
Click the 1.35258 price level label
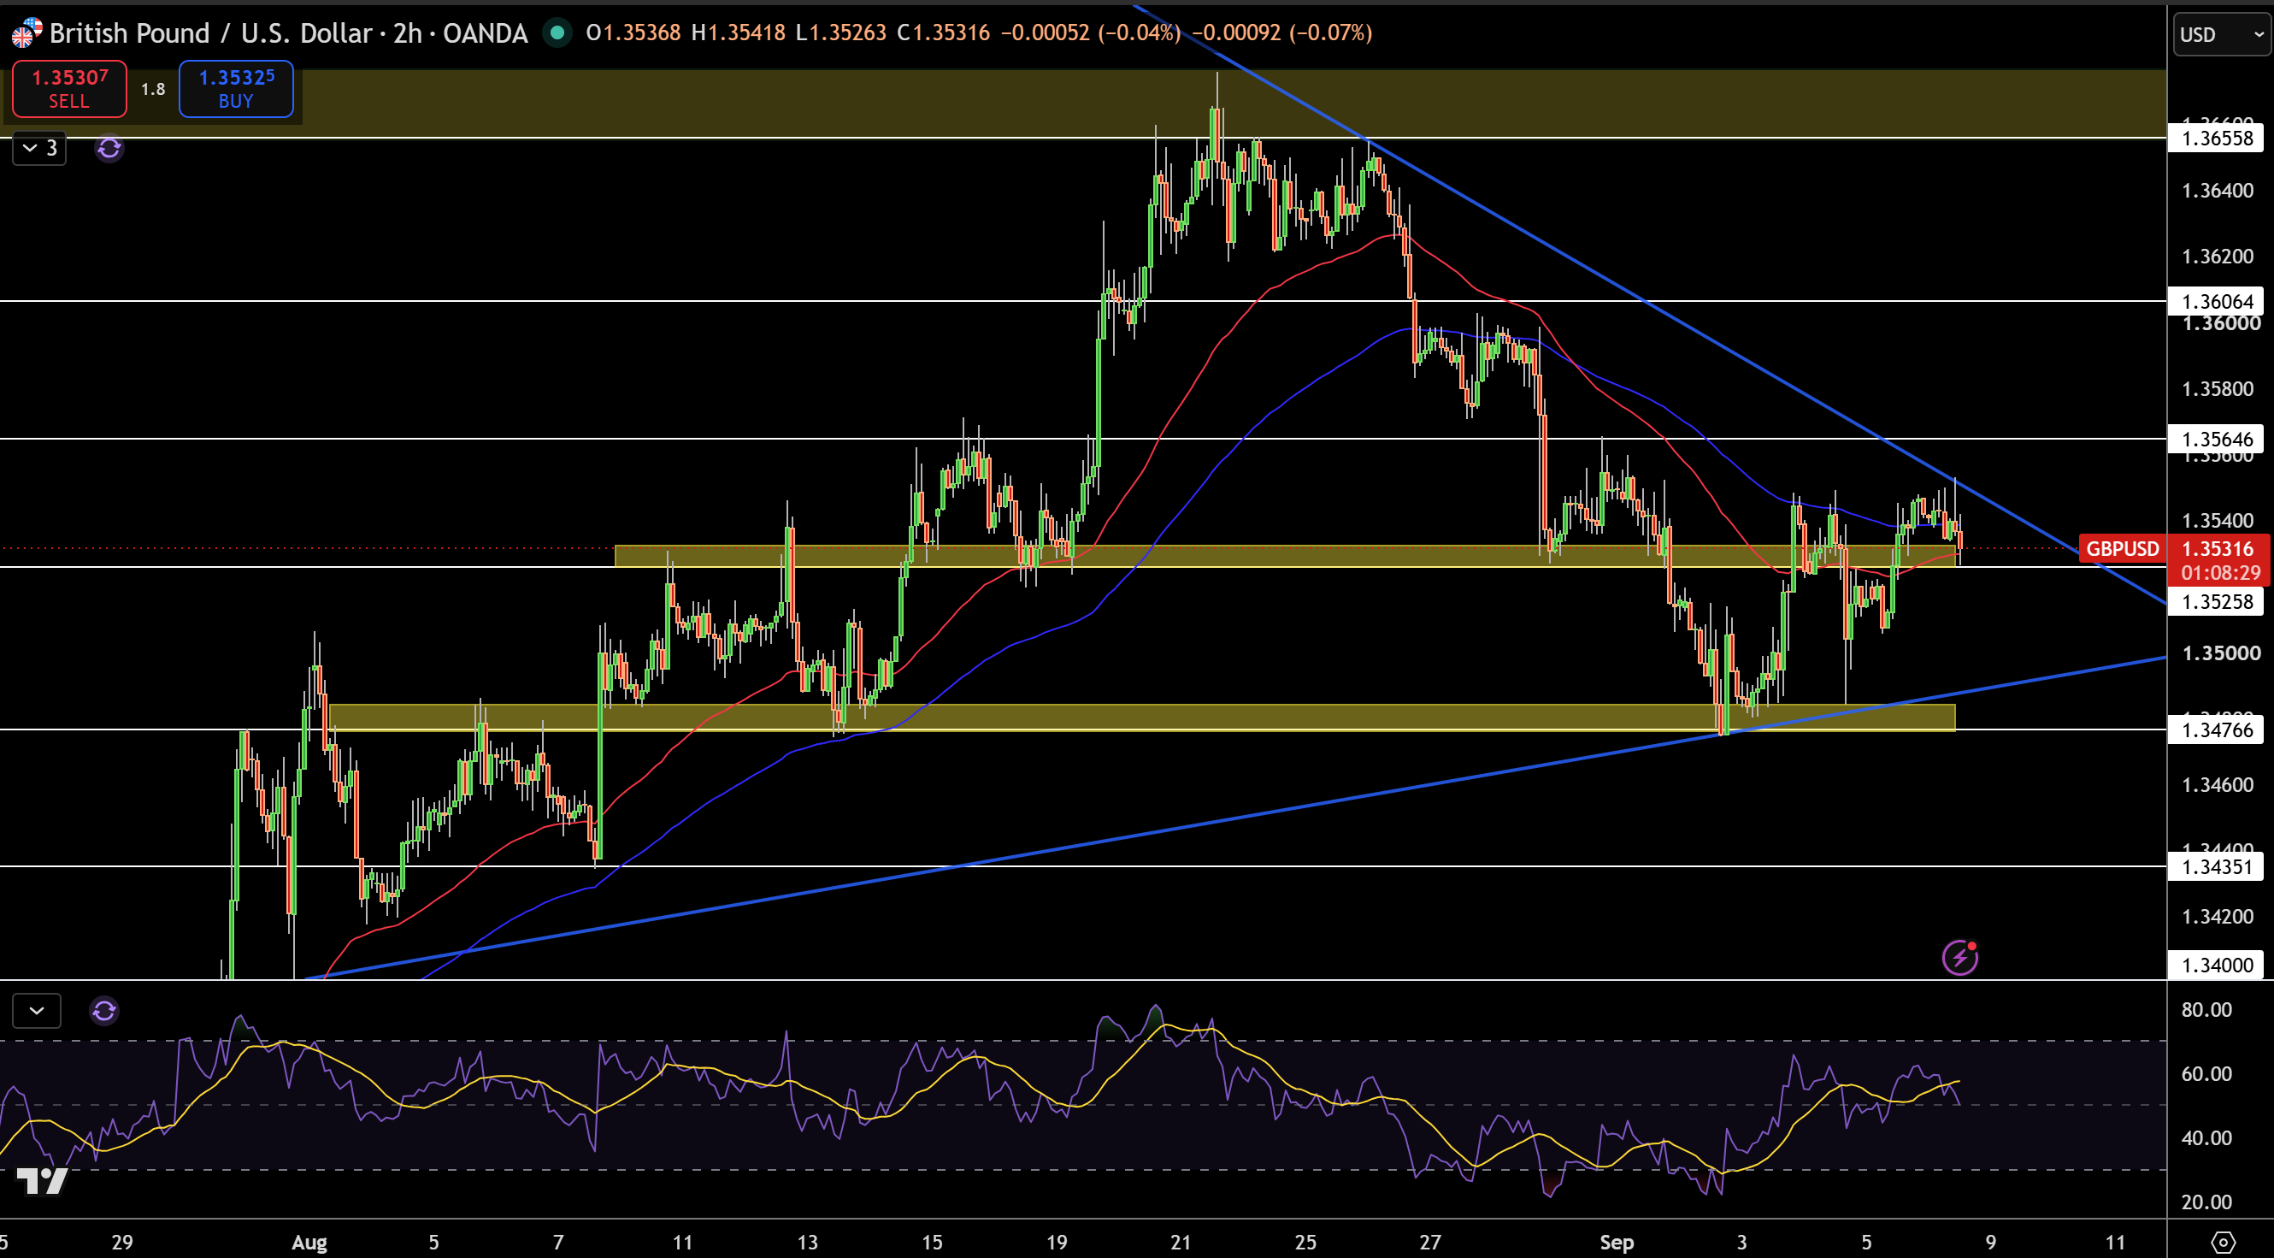coord(2217,602)
